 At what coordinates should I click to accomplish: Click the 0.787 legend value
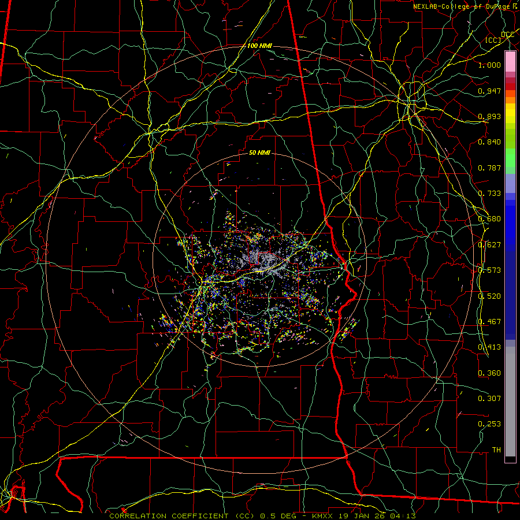pos(489,168)
